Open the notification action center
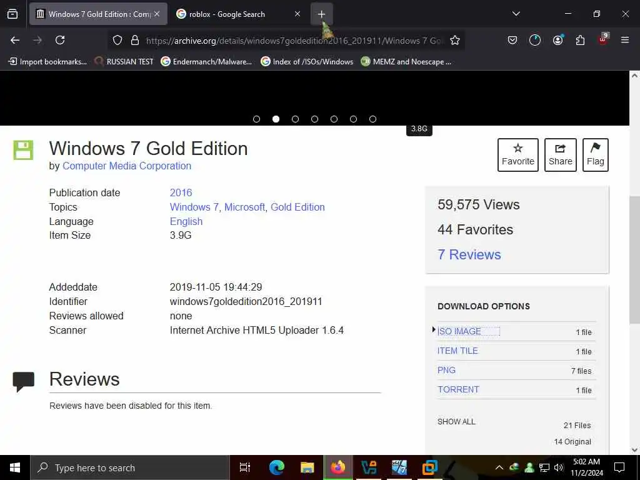The image size is (640, 480). pyautogui.click(x=619, y=467)
